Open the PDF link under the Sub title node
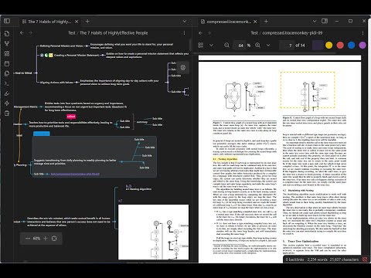 click(75, 174)
